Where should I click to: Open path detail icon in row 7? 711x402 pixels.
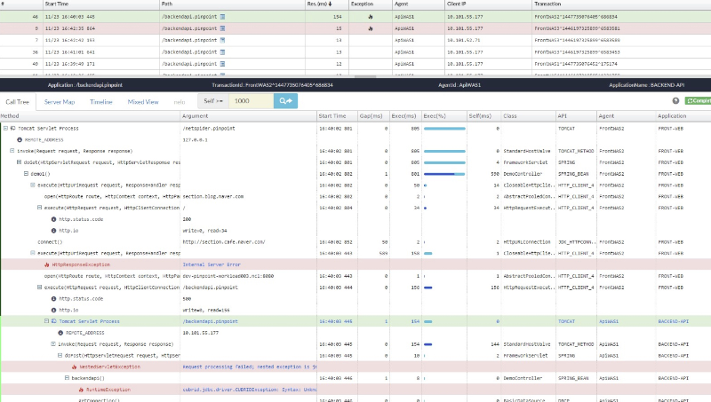pyautogui.click(x=223, y=40)
